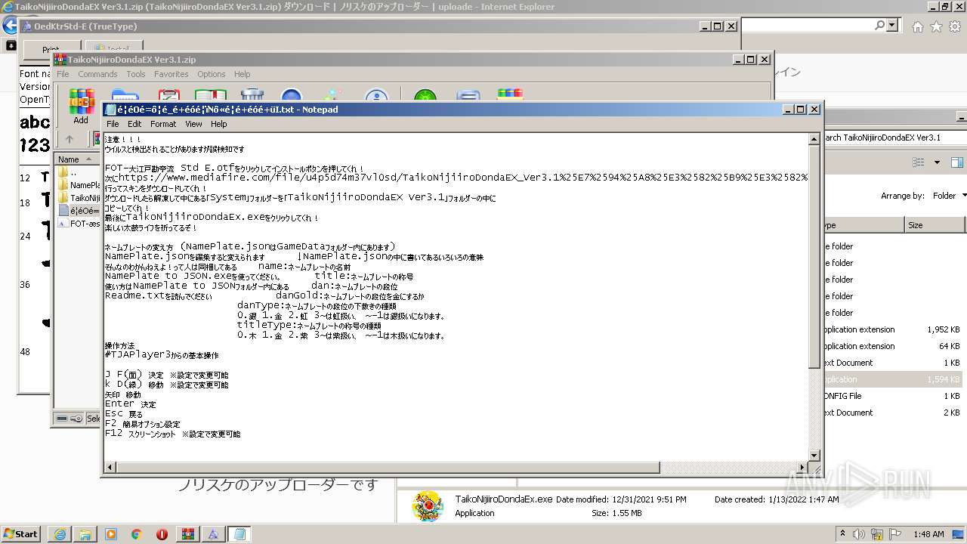Open Notepad View menu
967x544 pixels.
(193, 124)
